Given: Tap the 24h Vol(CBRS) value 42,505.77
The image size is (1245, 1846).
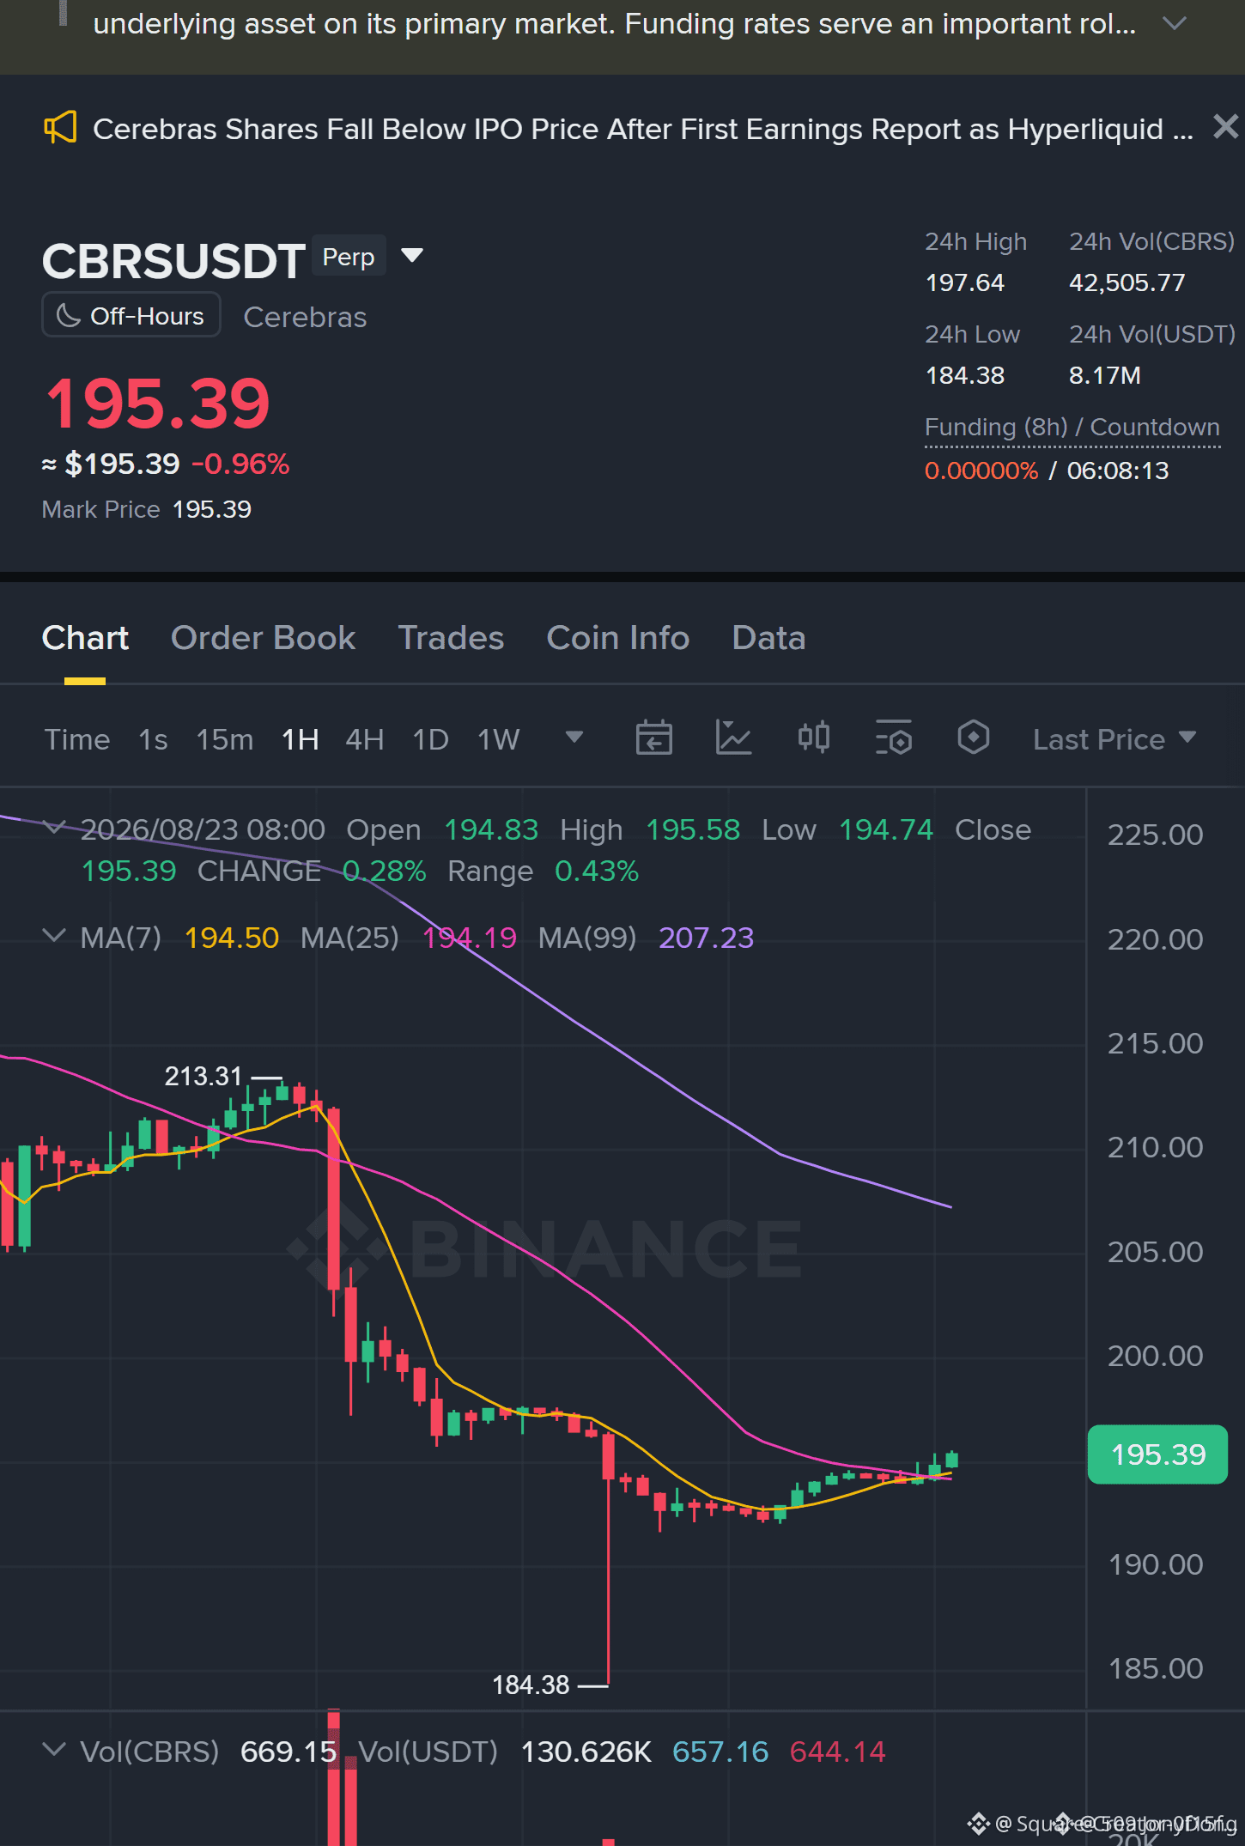Looking at the screenshot, I should point(1127,282).
